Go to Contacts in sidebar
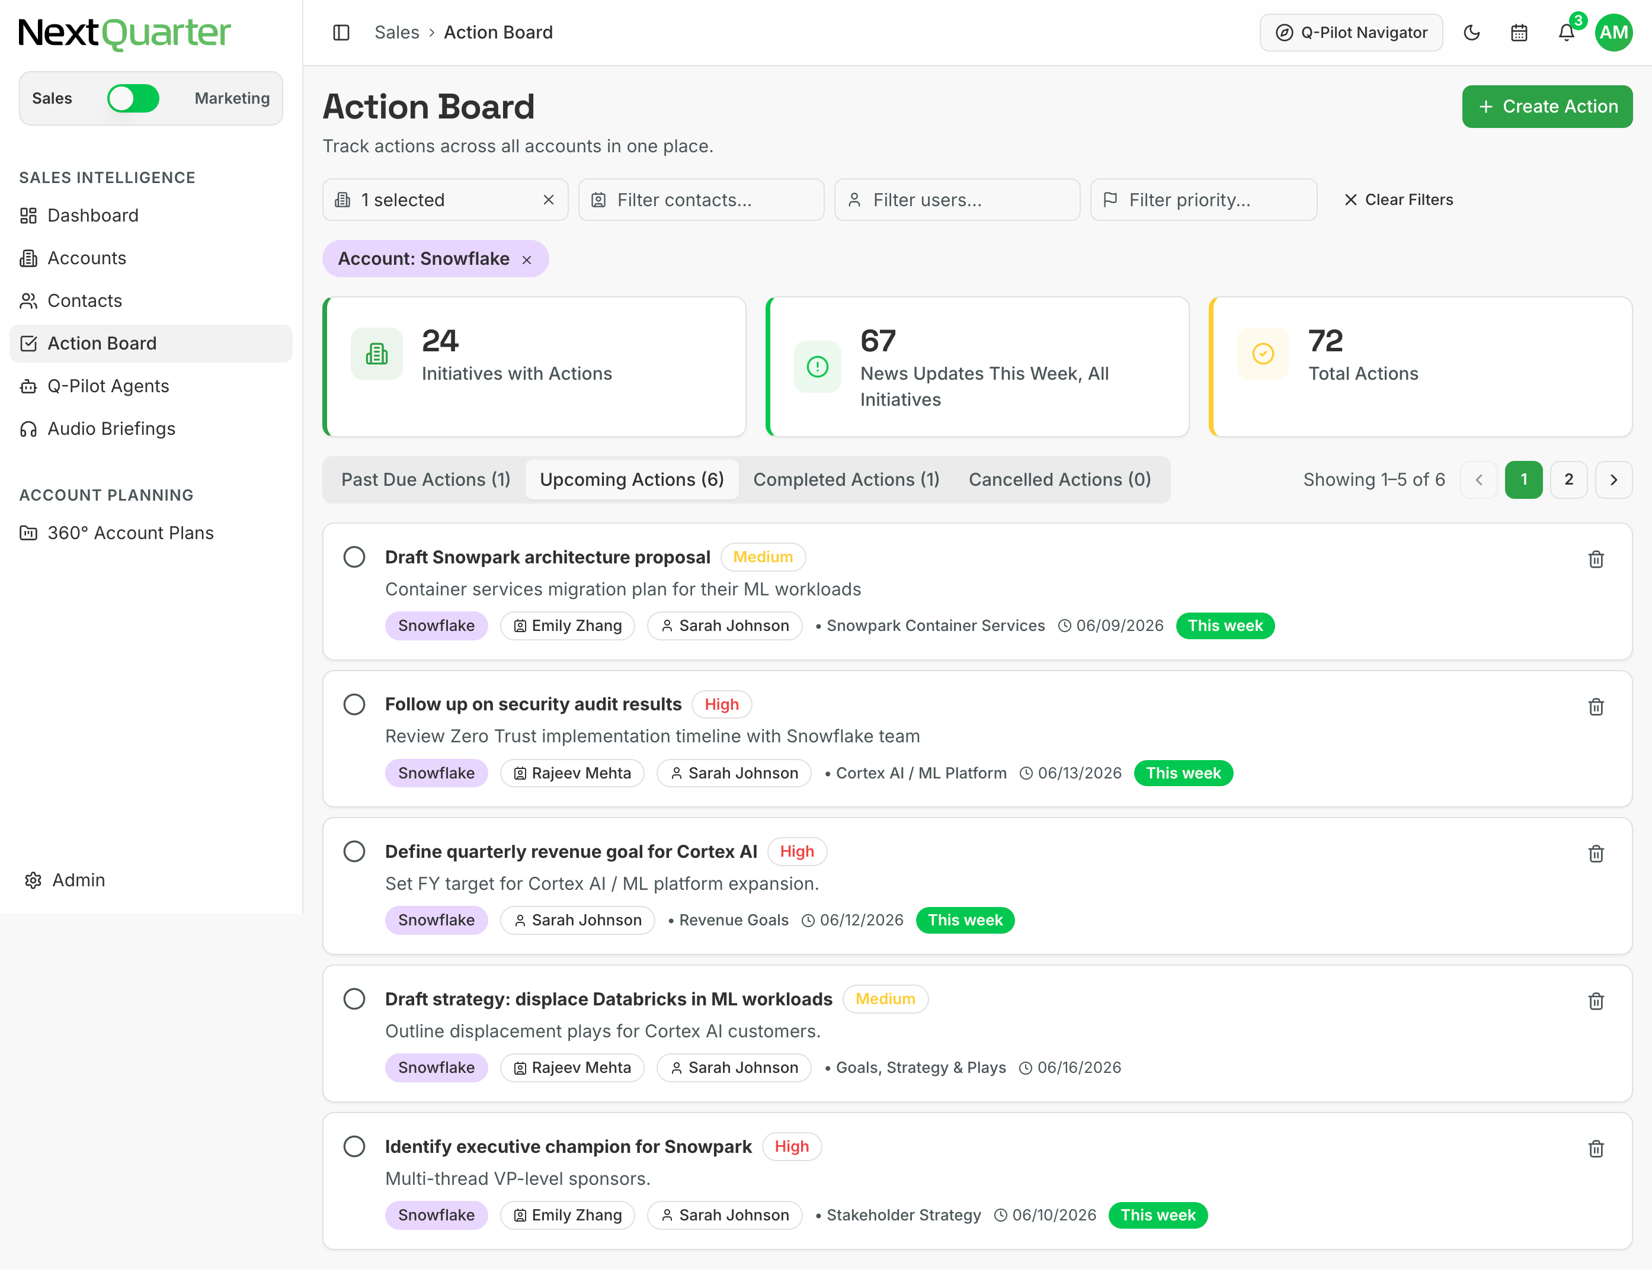 [x=151, y=300]
